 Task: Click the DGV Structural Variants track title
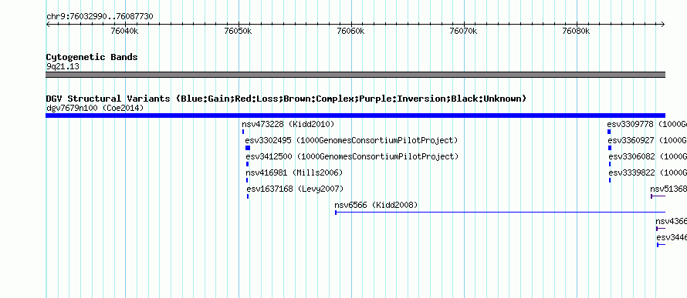(286, 99)
